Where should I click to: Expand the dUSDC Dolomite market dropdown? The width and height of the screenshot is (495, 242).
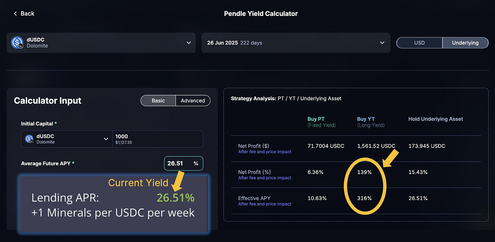coord(101,43)
